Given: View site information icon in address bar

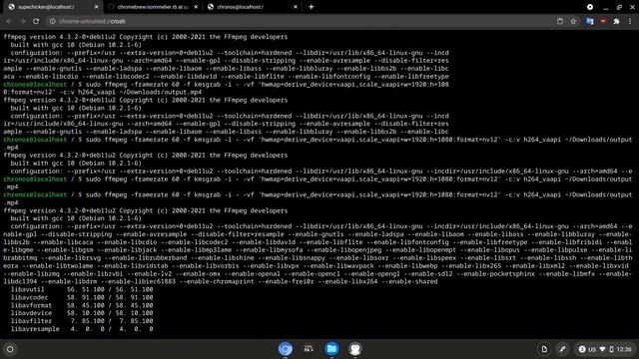Looking at the screenshot, I should click(x=52, y=21).
